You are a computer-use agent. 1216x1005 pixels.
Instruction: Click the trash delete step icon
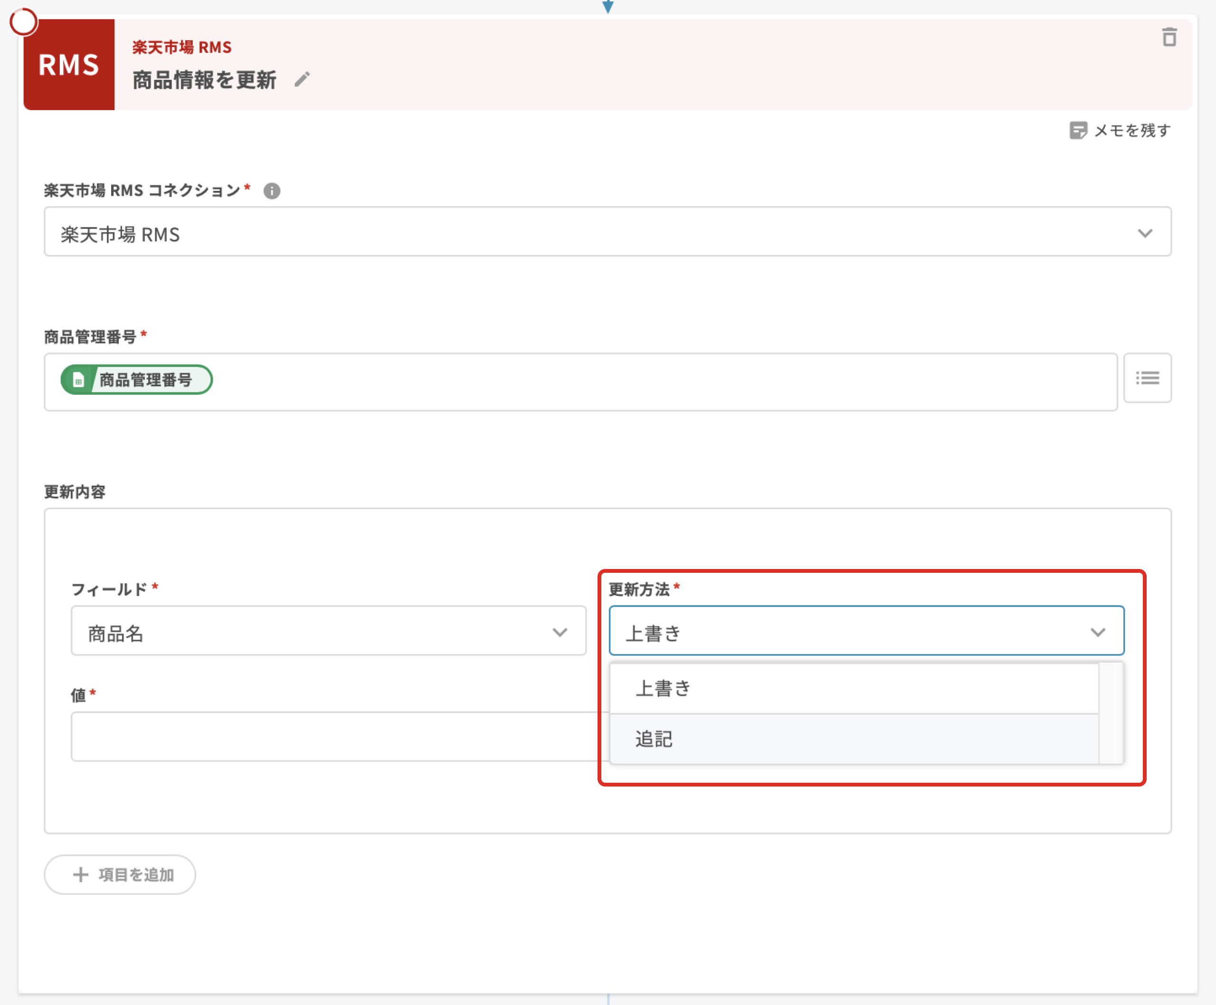[1169, 37]
